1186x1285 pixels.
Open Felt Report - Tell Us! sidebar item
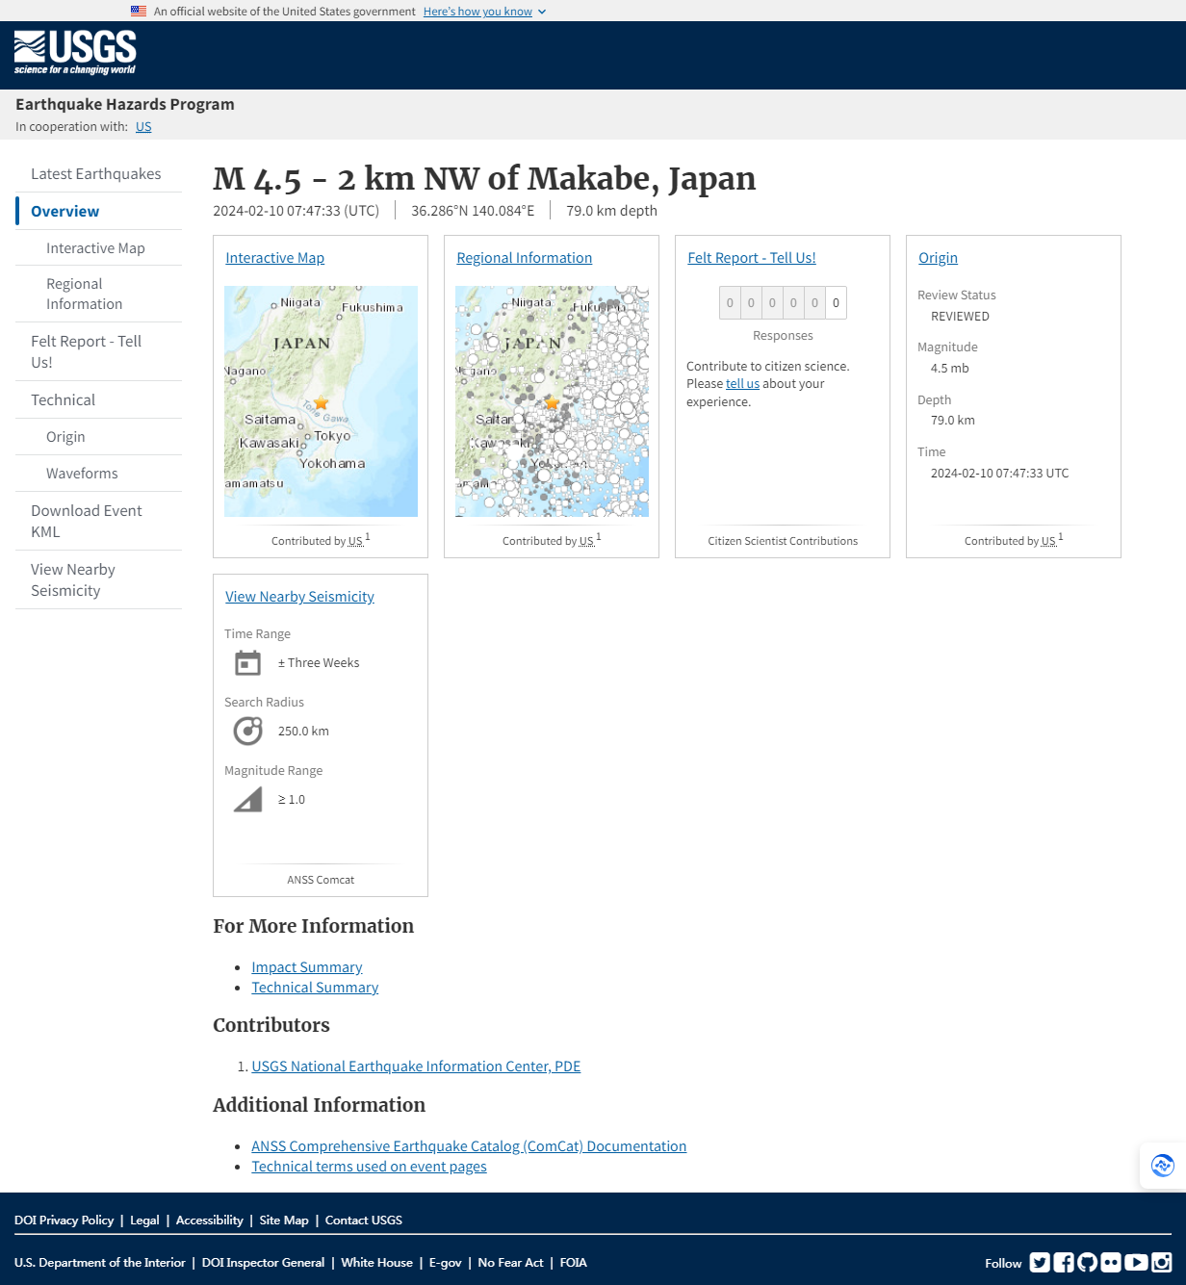tap(86, 352)
